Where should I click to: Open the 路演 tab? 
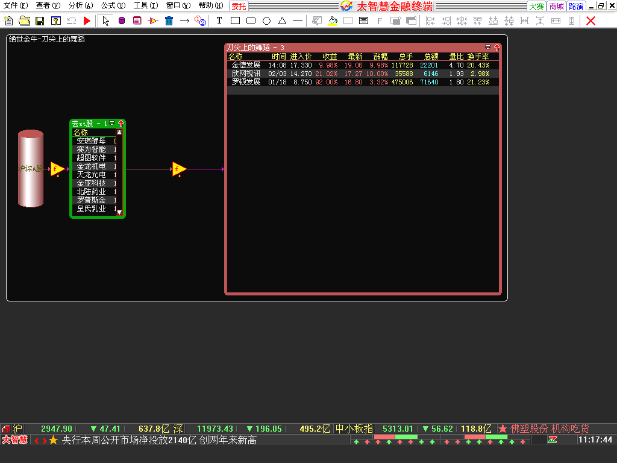[x=576, y=6]
